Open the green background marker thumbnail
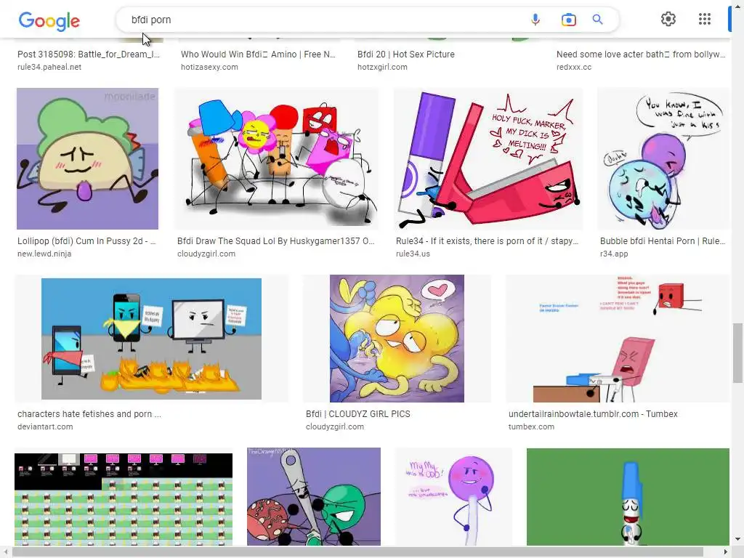This screenshot has width=744, height=558. [x=628, y=497]
